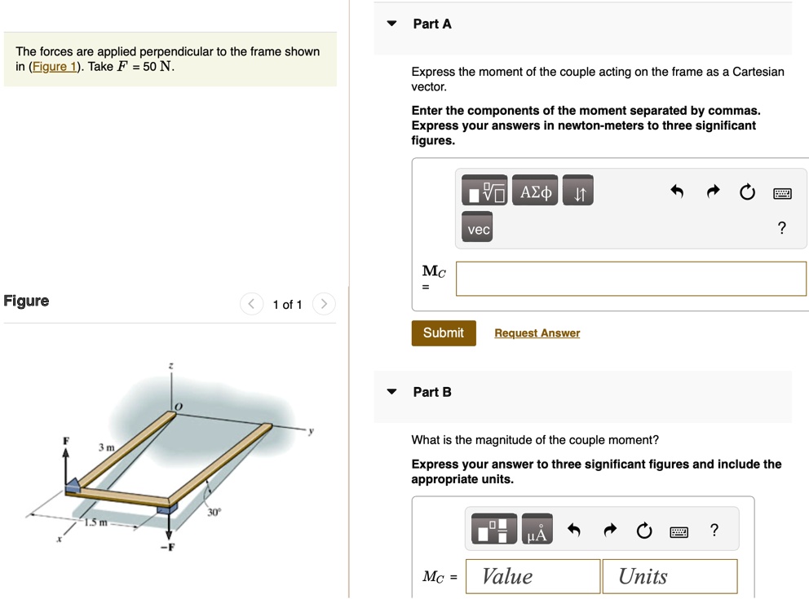The image size is (809, 599).
Task: Collapse the Part B section
Action: [391, 392]
